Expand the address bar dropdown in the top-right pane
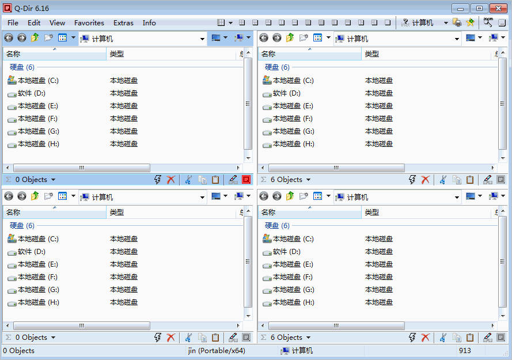The image size is (512, 360). [457, 39]
